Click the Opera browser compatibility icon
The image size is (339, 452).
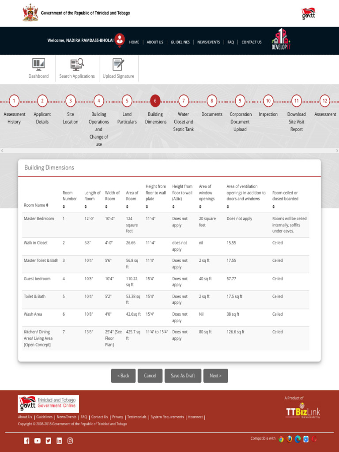[x=314, y=439]
